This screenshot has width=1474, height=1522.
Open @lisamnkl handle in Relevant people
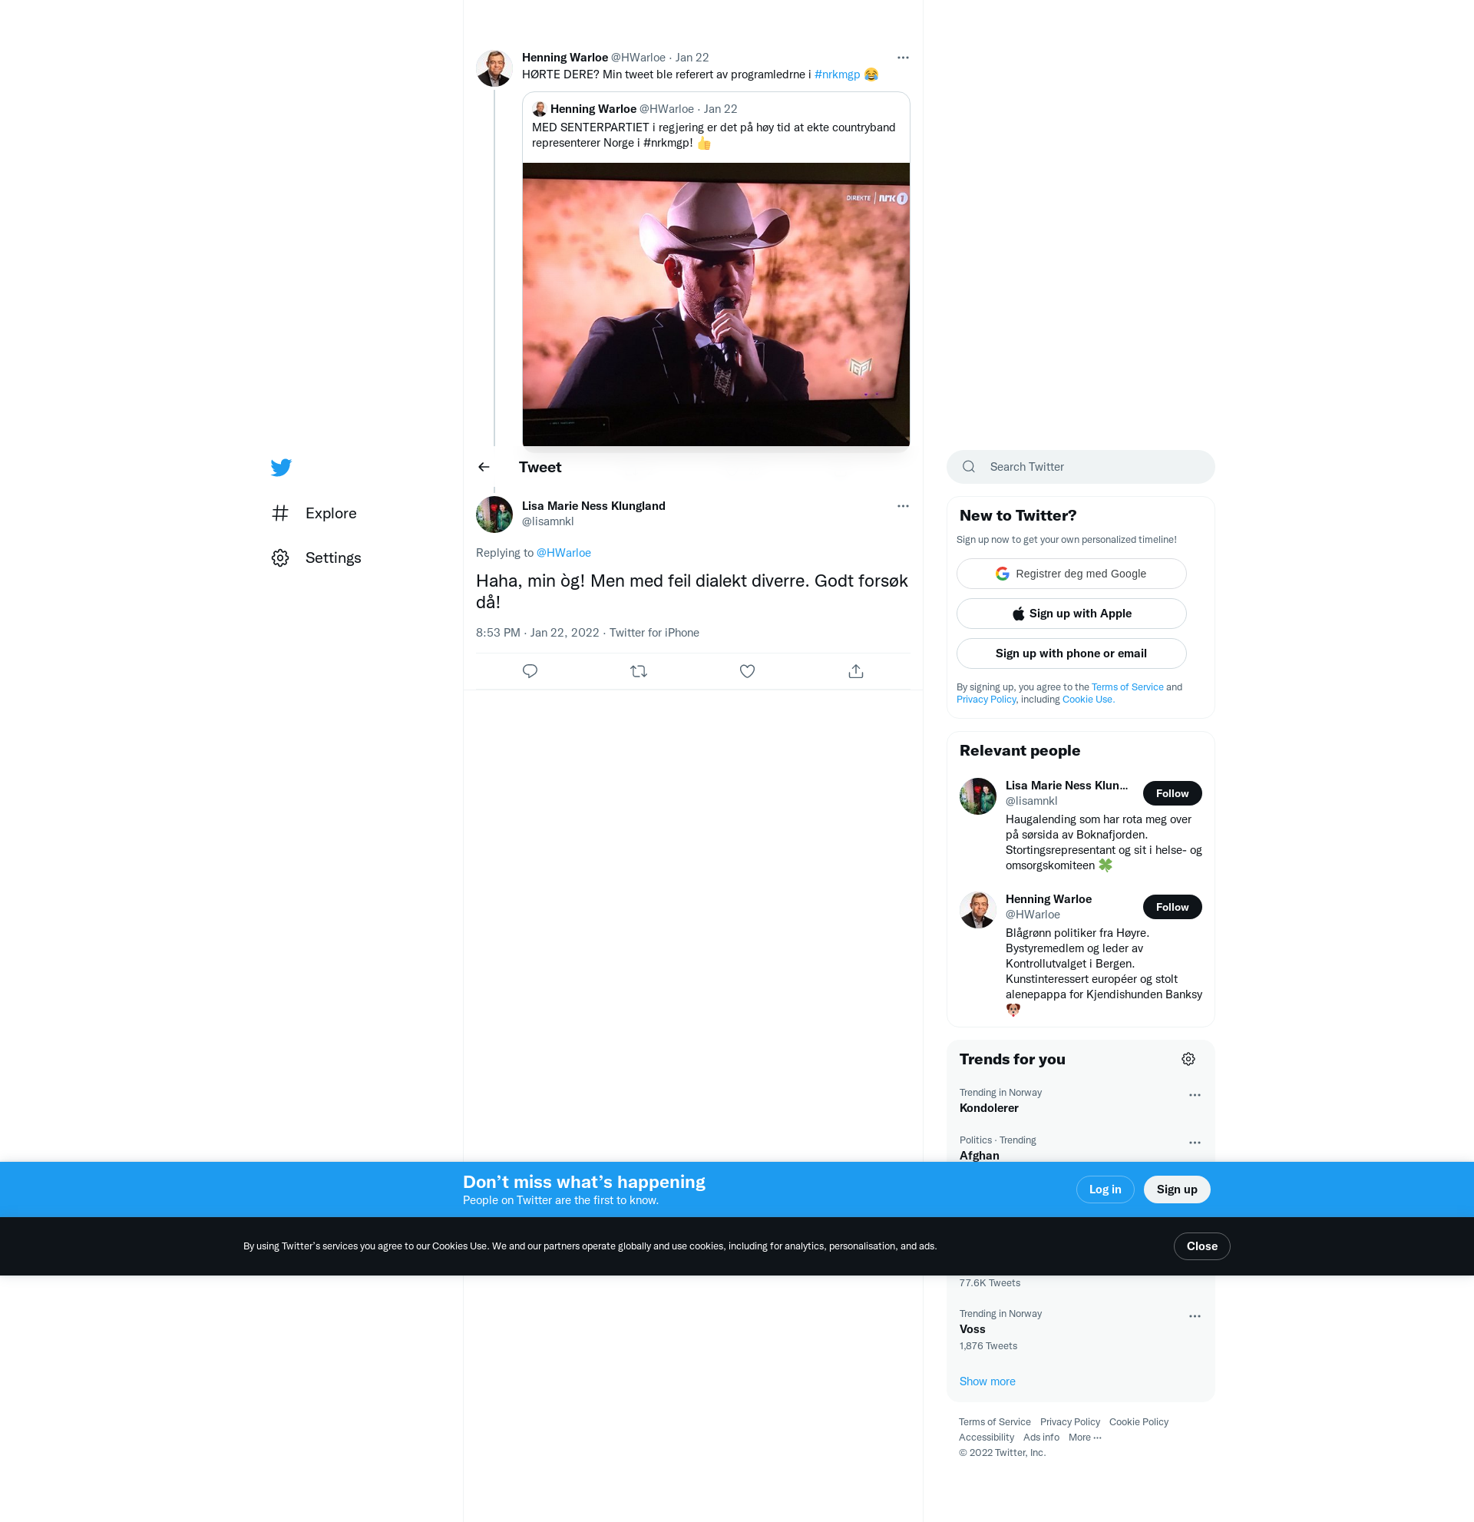(x=1032, y=801)
